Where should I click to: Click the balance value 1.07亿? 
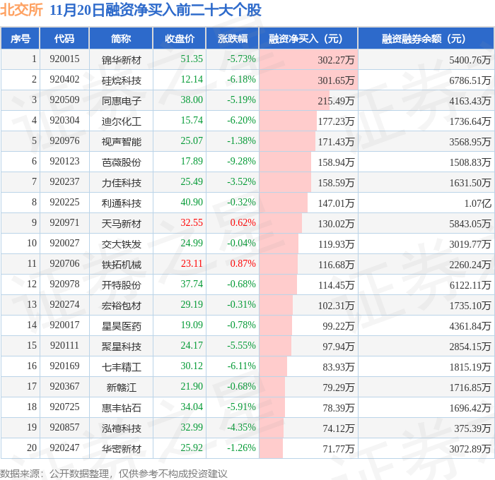coord(477,203)
